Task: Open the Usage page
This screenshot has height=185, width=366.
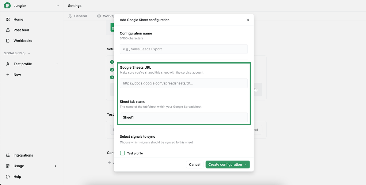Action: tap(18, 166)
